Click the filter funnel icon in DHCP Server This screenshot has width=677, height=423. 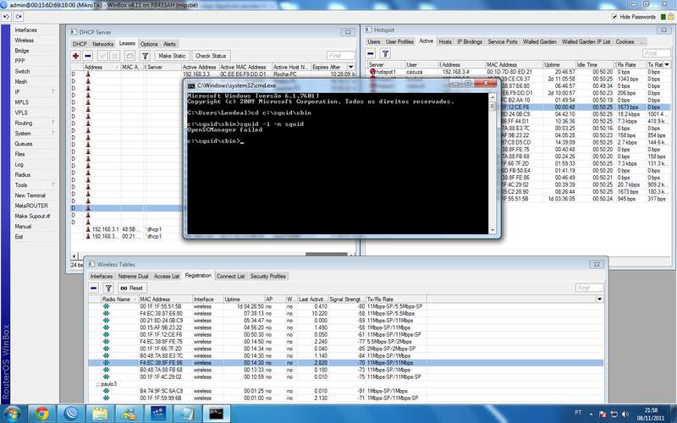click(x=145, y=56)
